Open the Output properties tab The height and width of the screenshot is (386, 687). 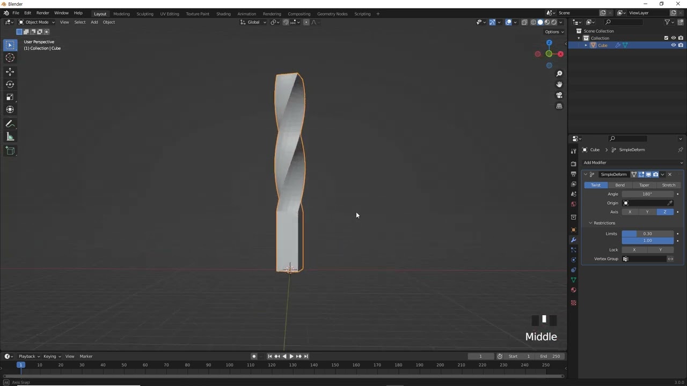(x=573, y=174)
